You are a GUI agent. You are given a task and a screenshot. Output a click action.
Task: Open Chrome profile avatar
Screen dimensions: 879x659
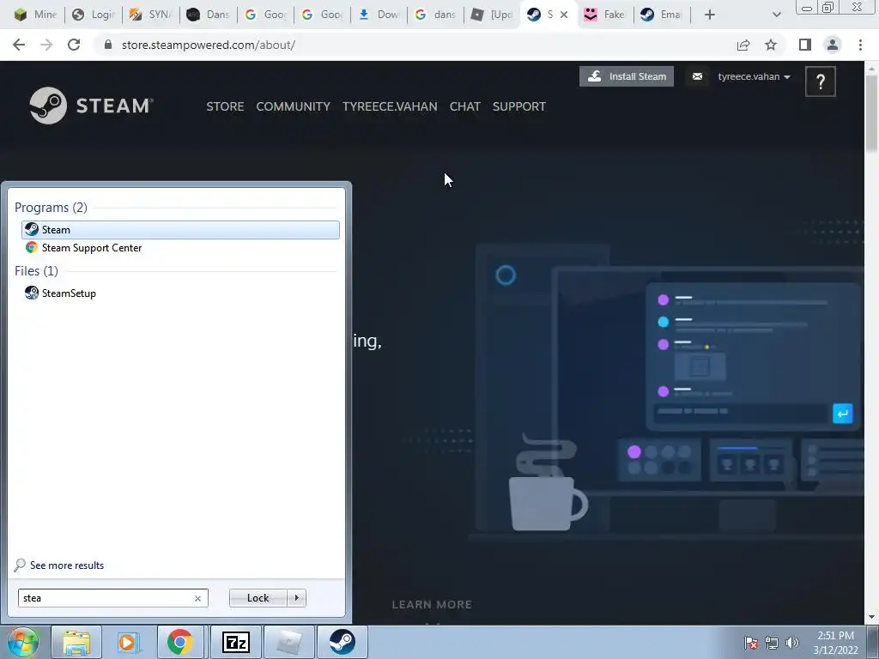[x=833, y=45]
